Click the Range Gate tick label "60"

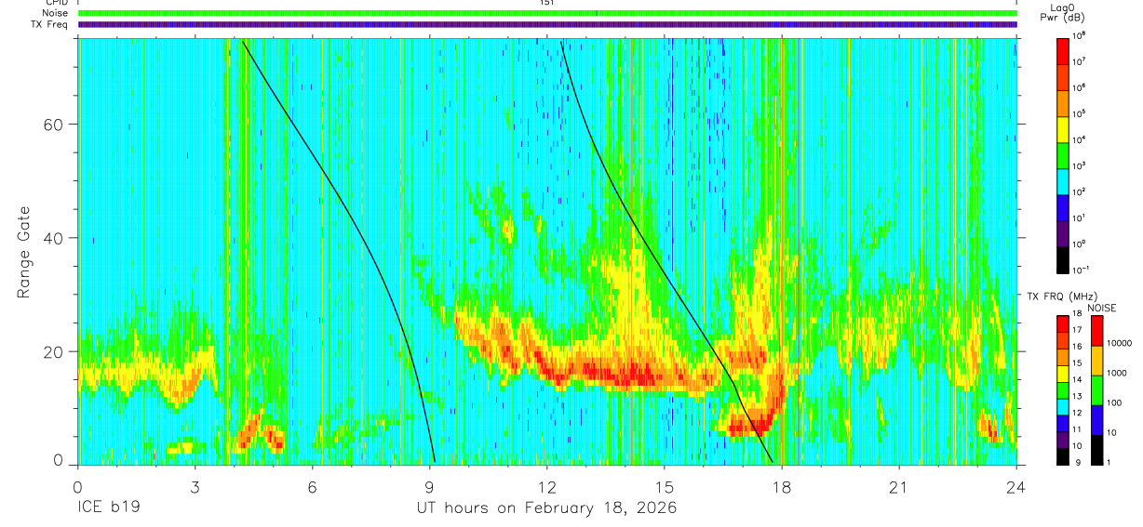tap(54, 125)
